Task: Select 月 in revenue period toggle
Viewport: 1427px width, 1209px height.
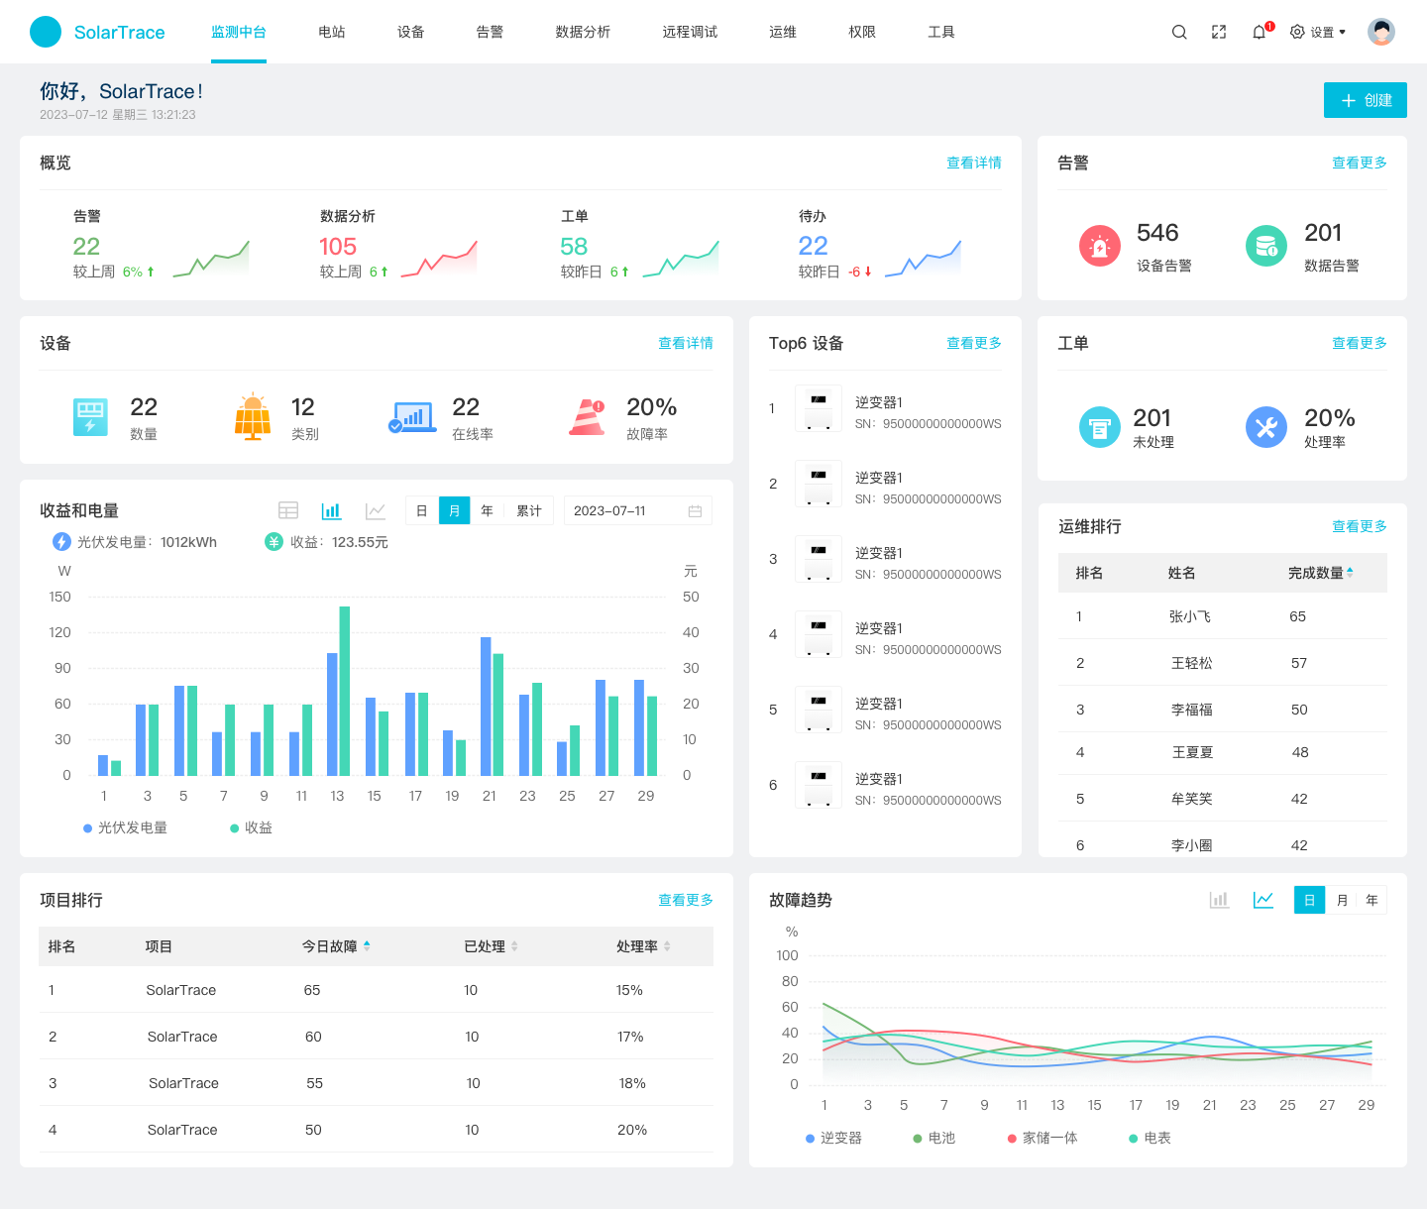Action: (x=455, y=510)
